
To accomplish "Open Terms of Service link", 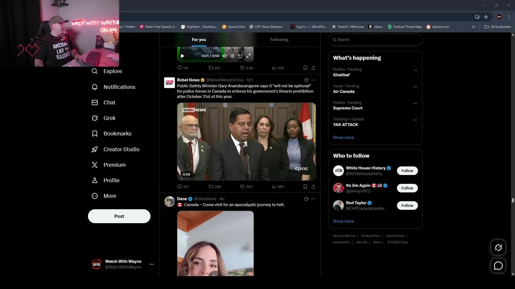I will (344, 236).
